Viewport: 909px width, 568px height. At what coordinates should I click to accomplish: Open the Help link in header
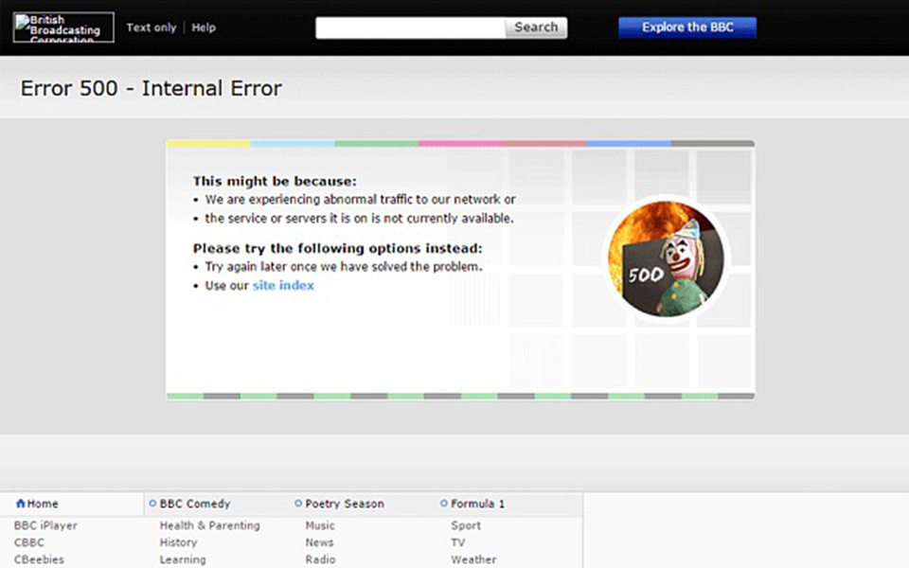[204, 27]
